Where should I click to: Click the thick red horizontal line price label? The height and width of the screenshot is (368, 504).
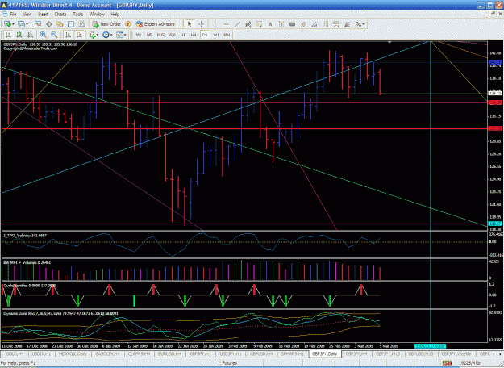click(495, 128)
